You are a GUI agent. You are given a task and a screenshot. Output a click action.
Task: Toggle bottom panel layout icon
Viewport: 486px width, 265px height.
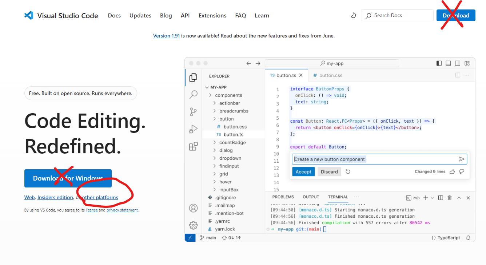coord(448,63)
